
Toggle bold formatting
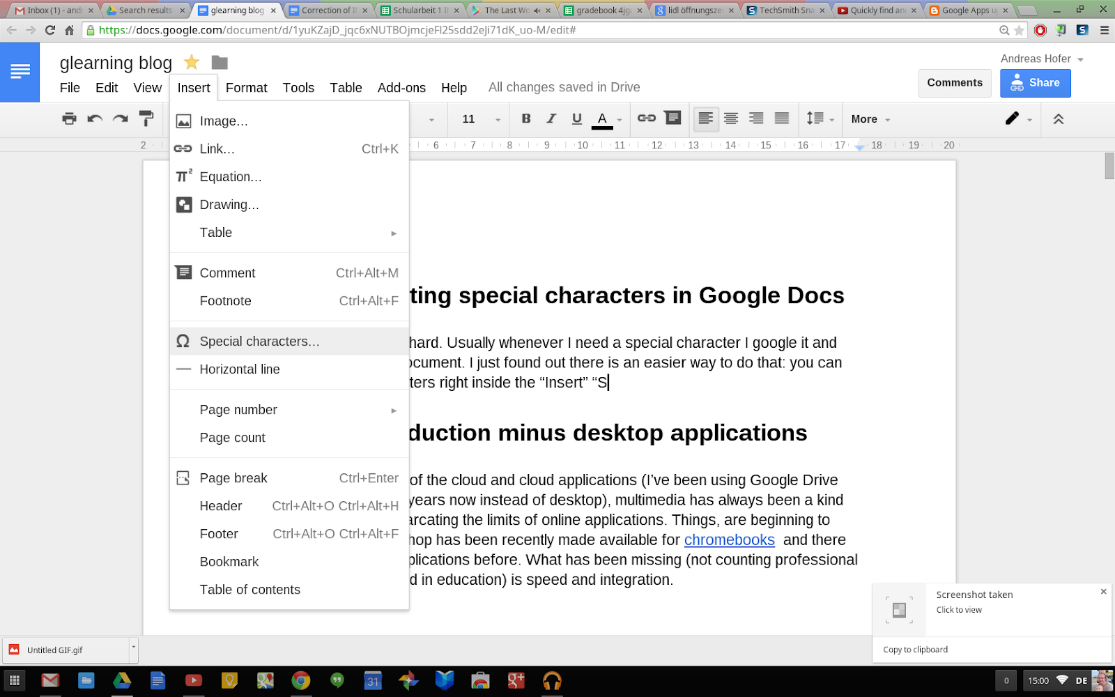coord(526,118)
